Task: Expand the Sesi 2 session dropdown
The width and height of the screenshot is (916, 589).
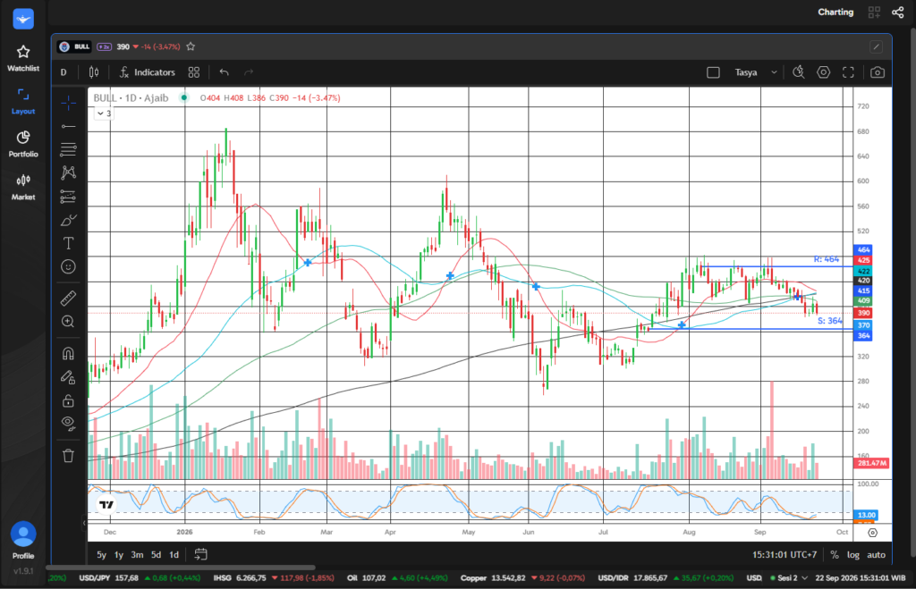Action: (x=789, y=578)
